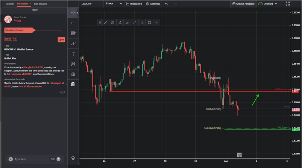Undo the last chart action
Viewport: 302px width, 168px height.
(x=166, y=4)
